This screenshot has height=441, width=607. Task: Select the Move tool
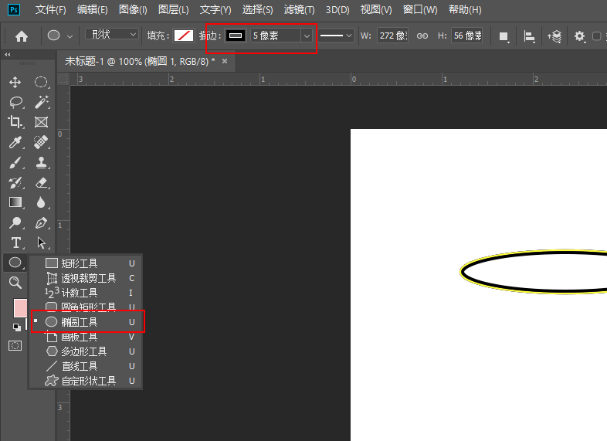click(x=15, y=82)
